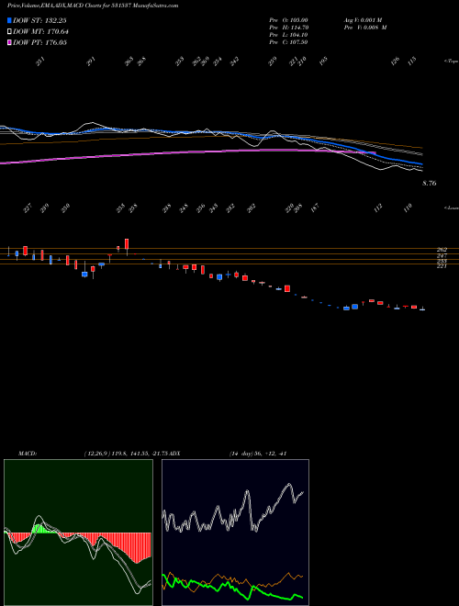Screen dimensions: 459x606
Task: Click the 262 price level label
Action: click(x=442, y=250)
